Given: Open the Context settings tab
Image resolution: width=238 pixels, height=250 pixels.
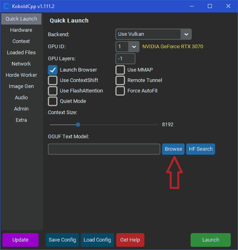Looking at the screenshot, I should point(21,41).
